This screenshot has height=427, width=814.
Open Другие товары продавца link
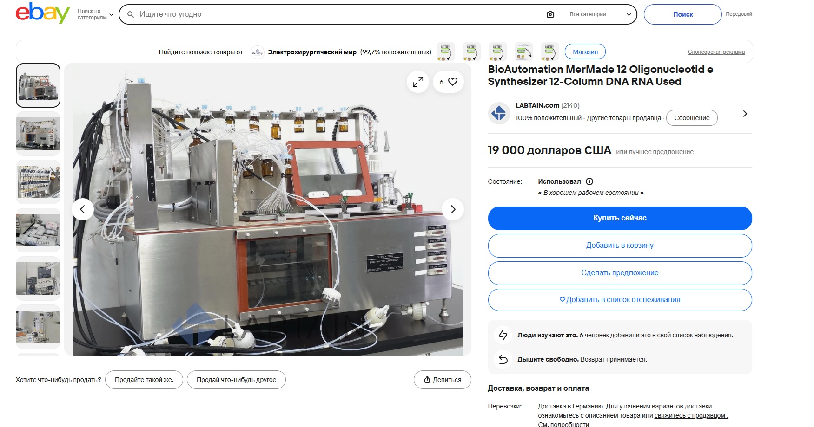pos(624,118)
